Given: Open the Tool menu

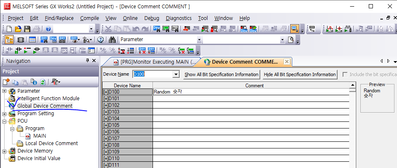Looking at the screenshot, I should click(203, 18).
